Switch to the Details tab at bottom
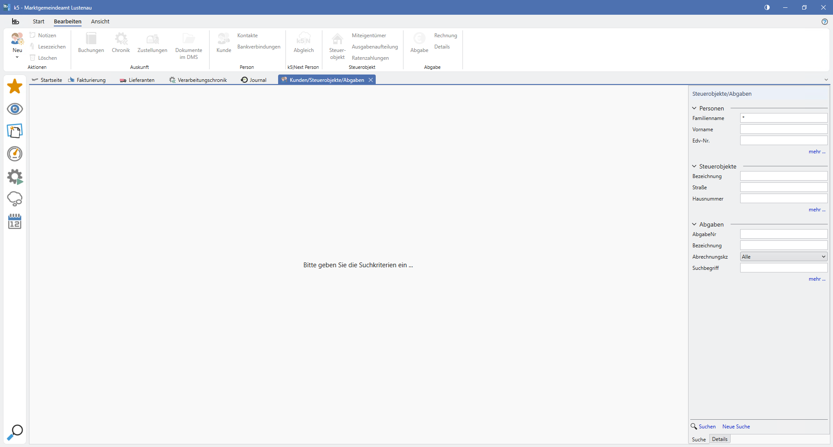The width and height of the screenshot is (833, 447). pyautogui.click(x=720, y=439)
